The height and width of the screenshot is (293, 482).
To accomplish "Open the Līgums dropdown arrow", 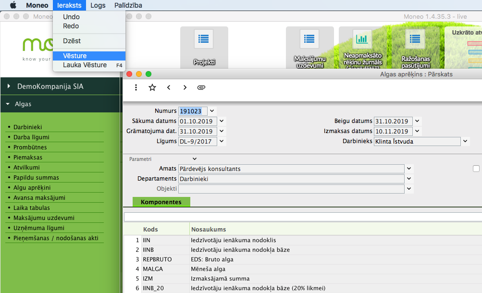I will click(x=222, y=141).
